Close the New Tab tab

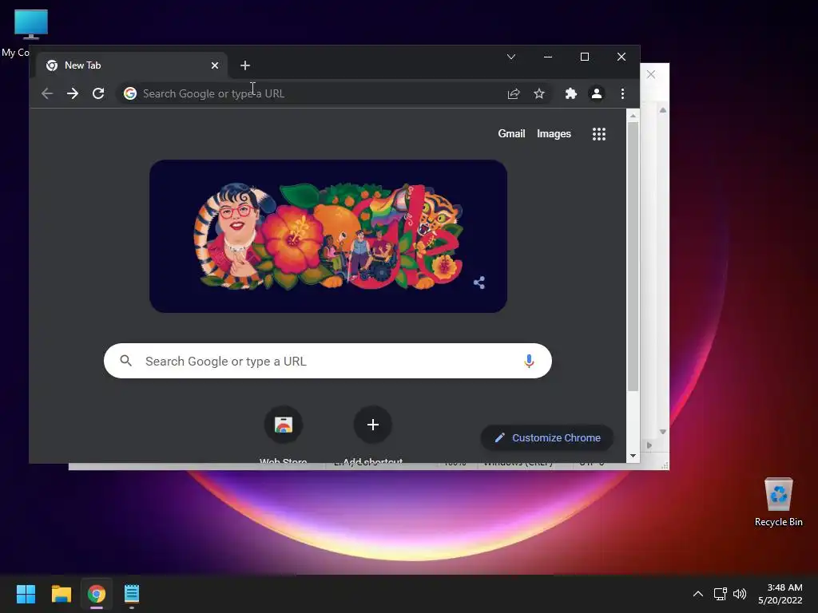[215, 65]
